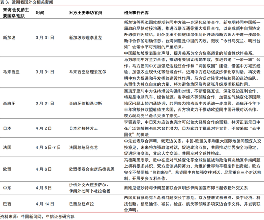The width and height of the screenshot is (264, 220).
Task: Select the date '4 月 2 日'
Action: (x=44, y=128)
